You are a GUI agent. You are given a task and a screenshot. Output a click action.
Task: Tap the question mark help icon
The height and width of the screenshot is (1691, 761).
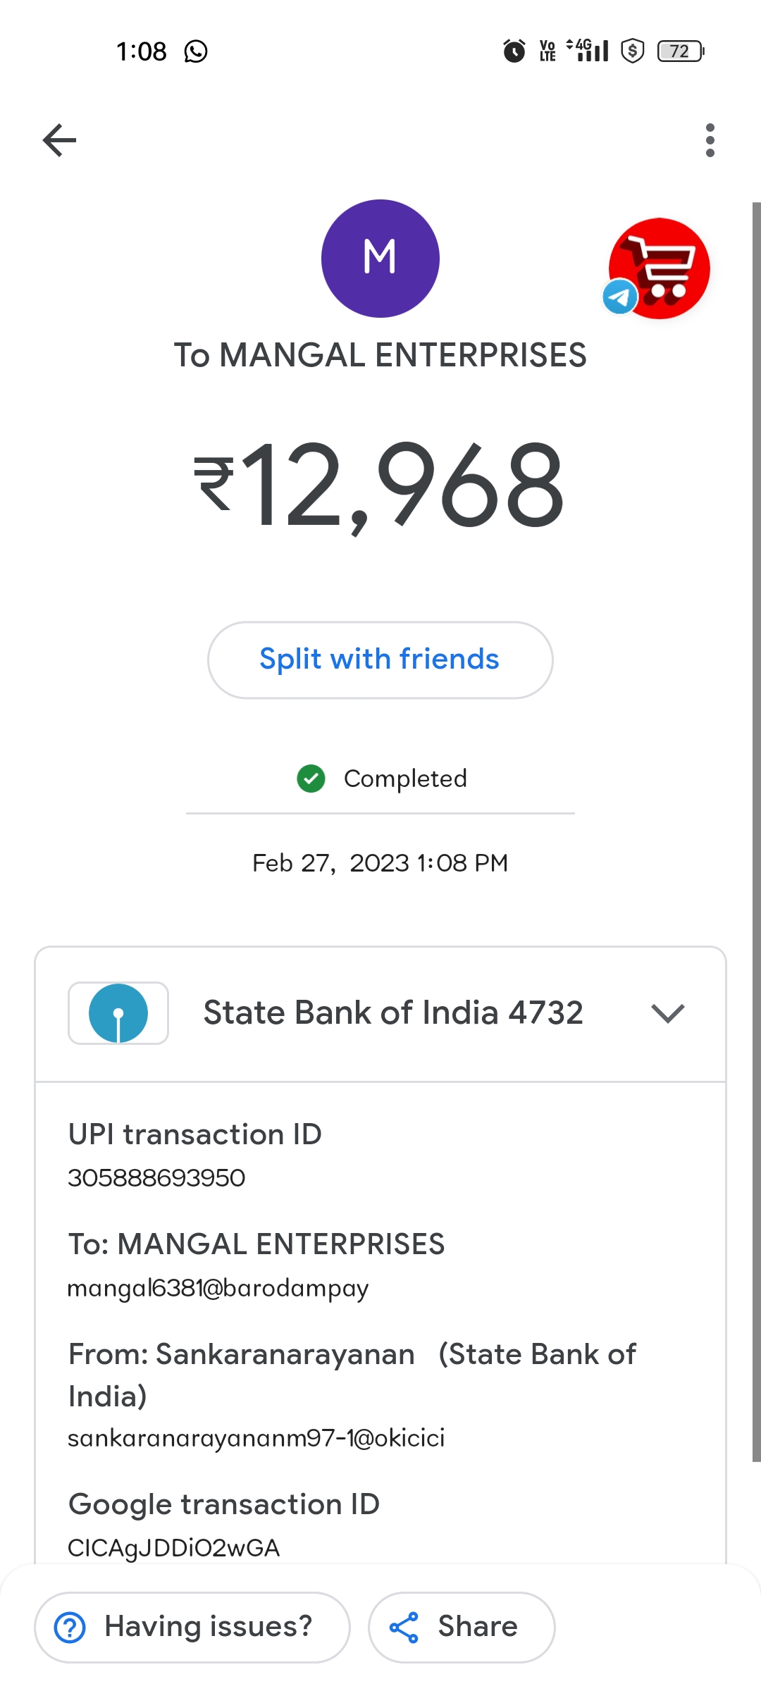click(x=70, y=1628)
